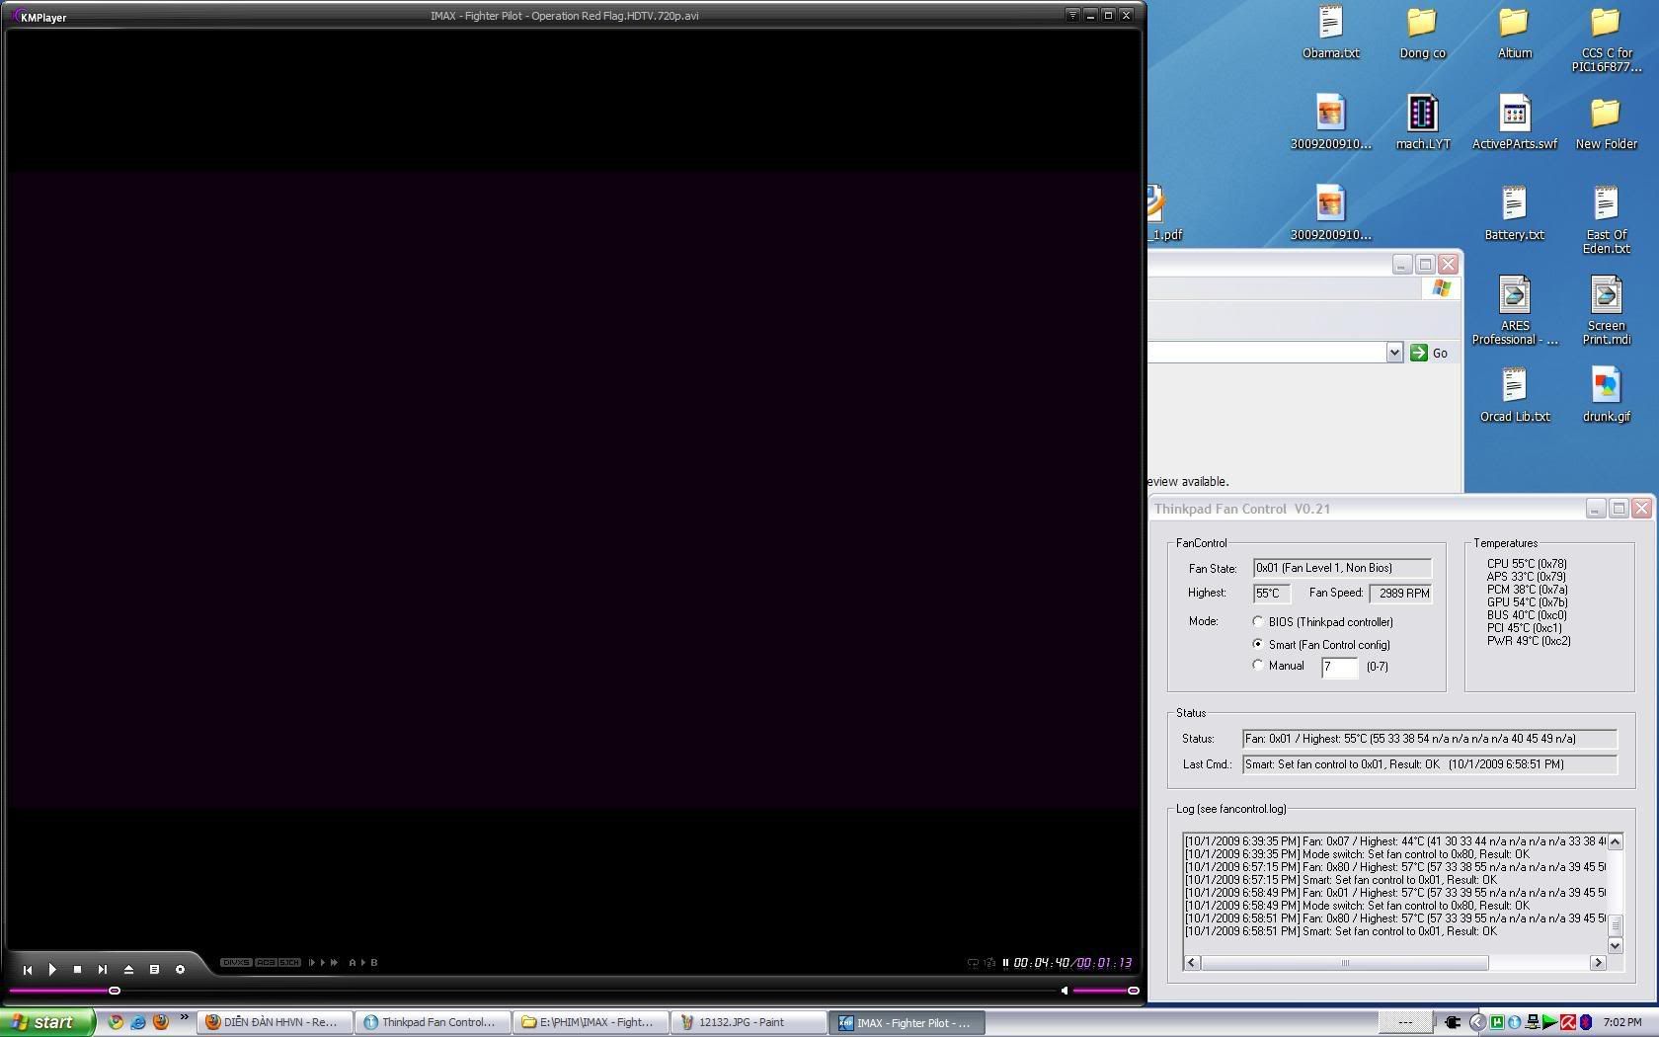Viewport: 1659px width, 1037px height.
Task: Open the Windows Start menu
Action: pos(46,1023)
